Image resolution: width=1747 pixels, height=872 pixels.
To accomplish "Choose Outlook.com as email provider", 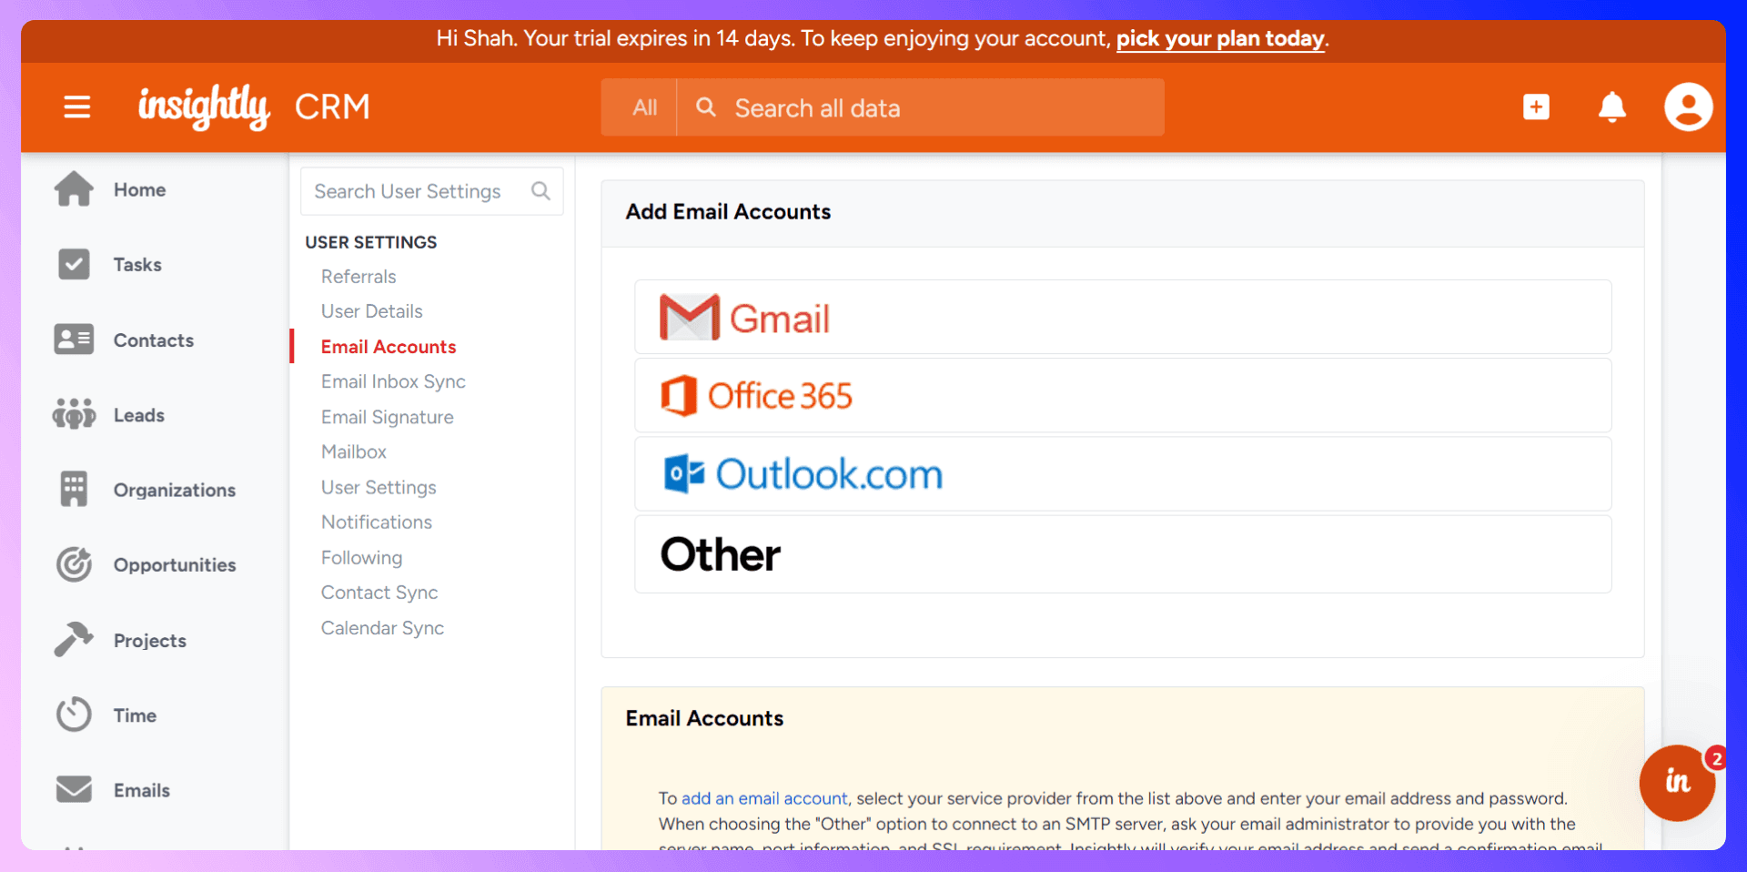I will 1123,473.
